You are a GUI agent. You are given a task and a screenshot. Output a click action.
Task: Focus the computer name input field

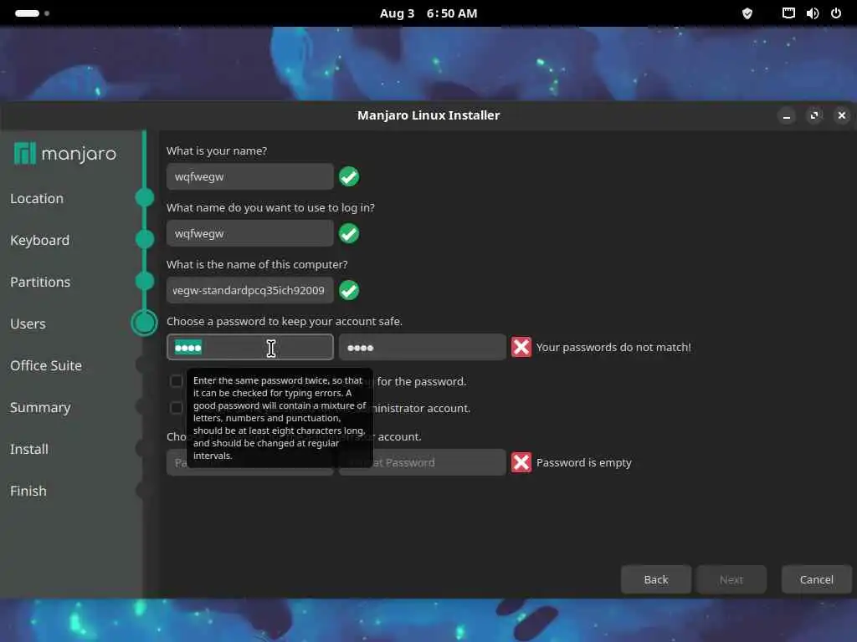[249, 290]
